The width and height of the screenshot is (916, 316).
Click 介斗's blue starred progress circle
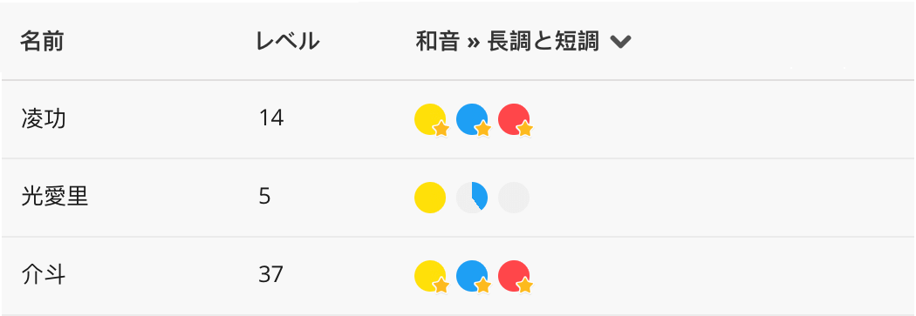click(472, 276)
